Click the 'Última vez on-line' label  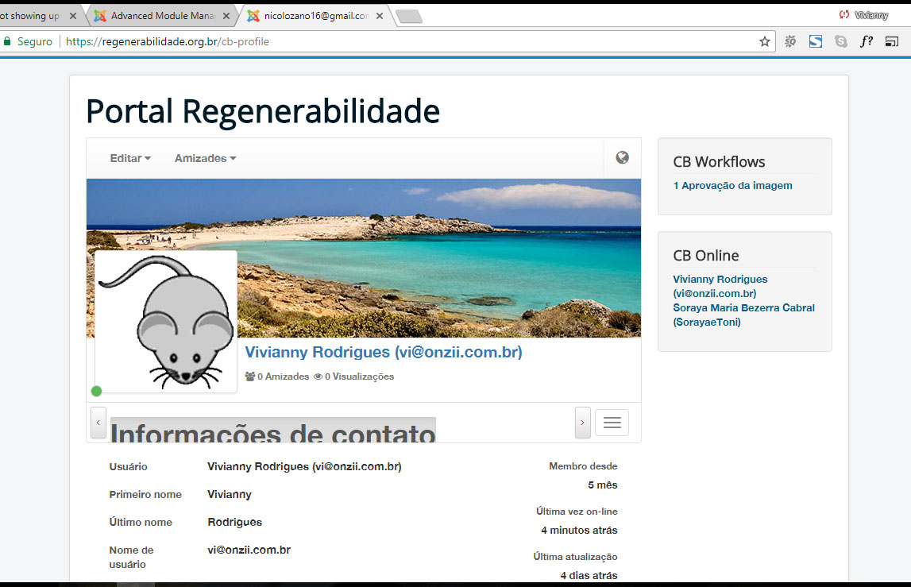tap(577, 512)
